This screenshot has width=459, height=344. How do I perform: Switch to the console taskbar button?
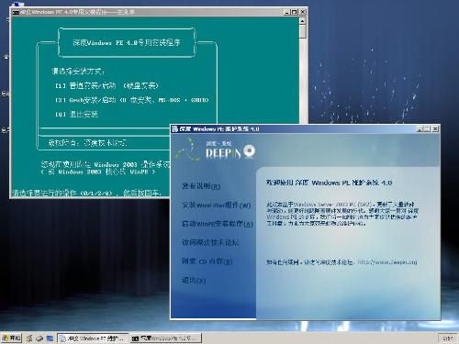click(x=166, y=338)
